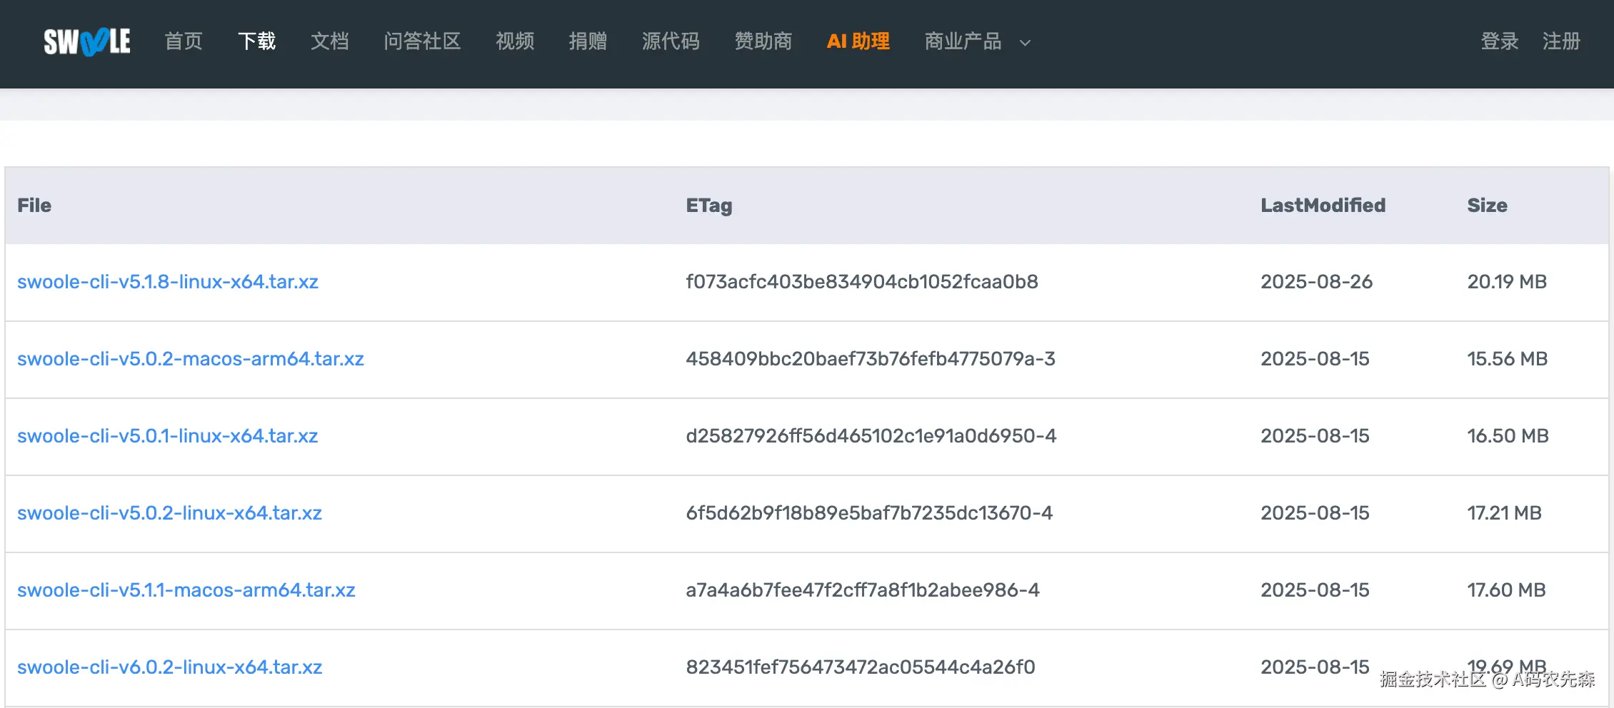
Task: Open the 视频 nav item
Action: 516,41
